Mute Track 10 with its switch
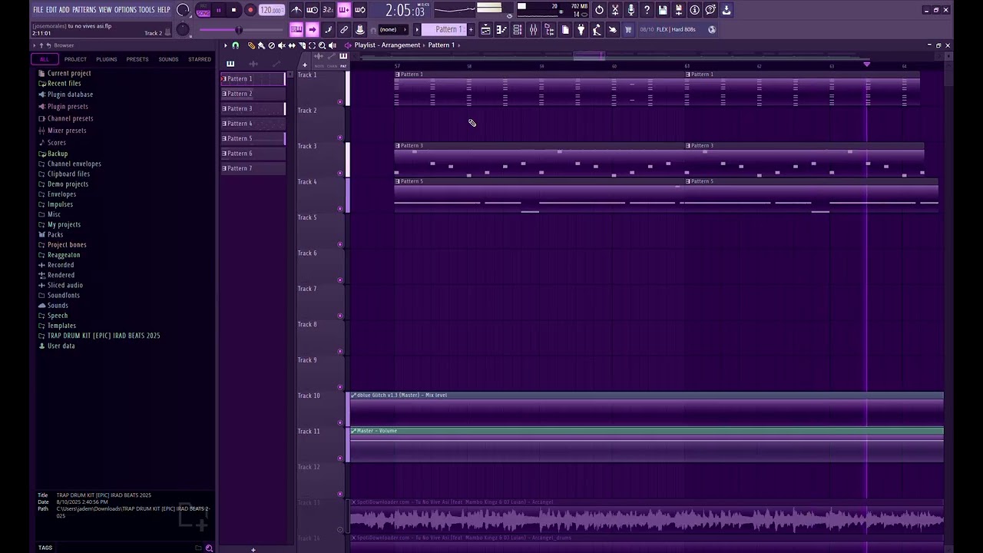 click(340, 422)
